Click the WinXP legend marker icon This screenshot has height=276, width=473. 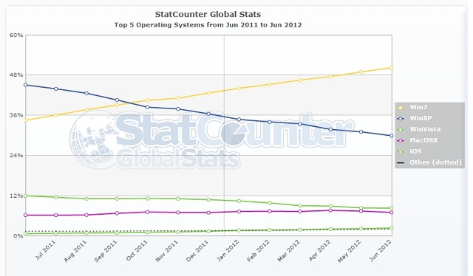pos(401,118)
